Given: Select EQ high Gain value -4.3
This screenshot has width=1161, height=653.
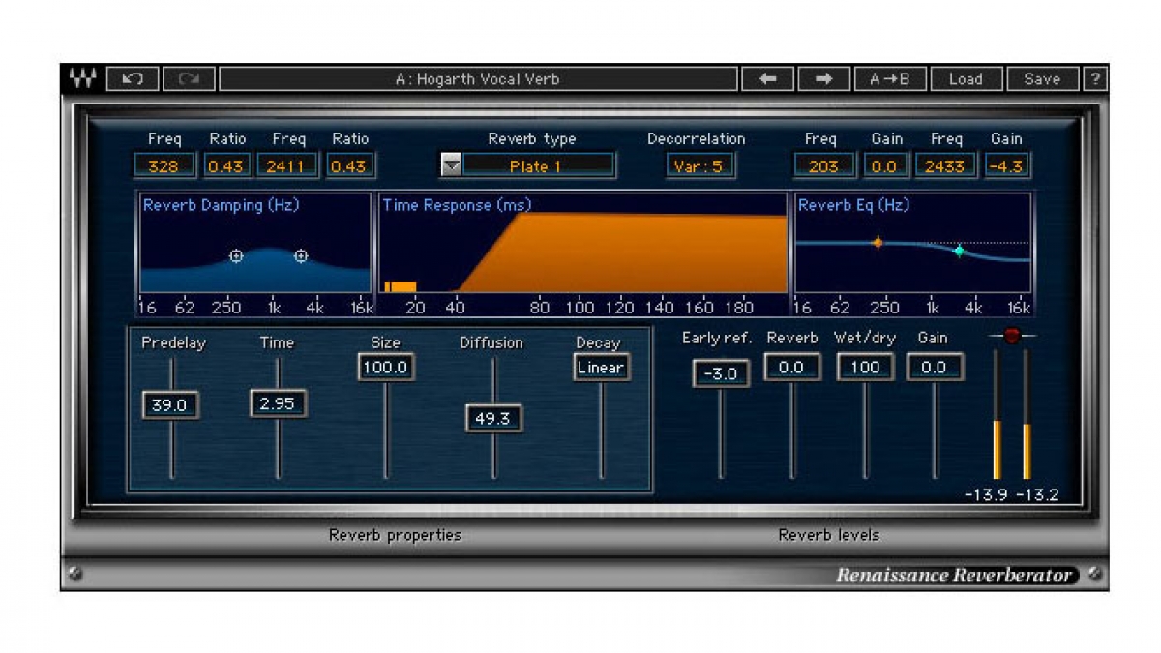Looking at the screenshot, I should (1007, 165).
